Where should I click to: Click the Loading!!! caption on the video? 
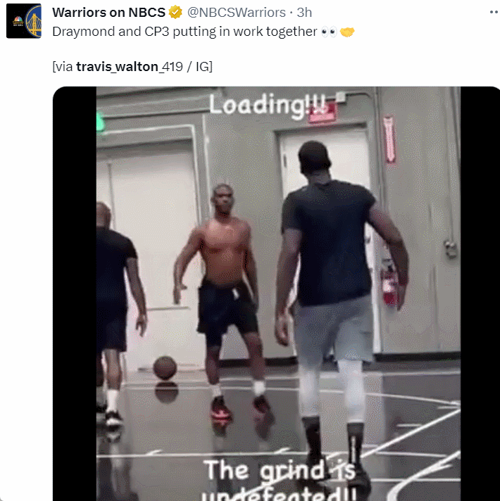pyautogui.click(x=268, y=106)
